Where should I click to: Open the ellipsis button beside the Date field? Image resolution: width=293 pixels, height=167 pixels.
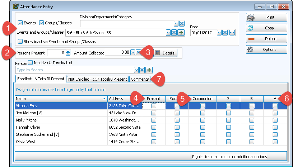coord(232,33)
